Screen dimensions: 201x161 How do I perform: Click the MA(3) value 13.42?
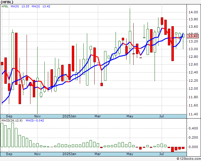[x=46, y=6]
